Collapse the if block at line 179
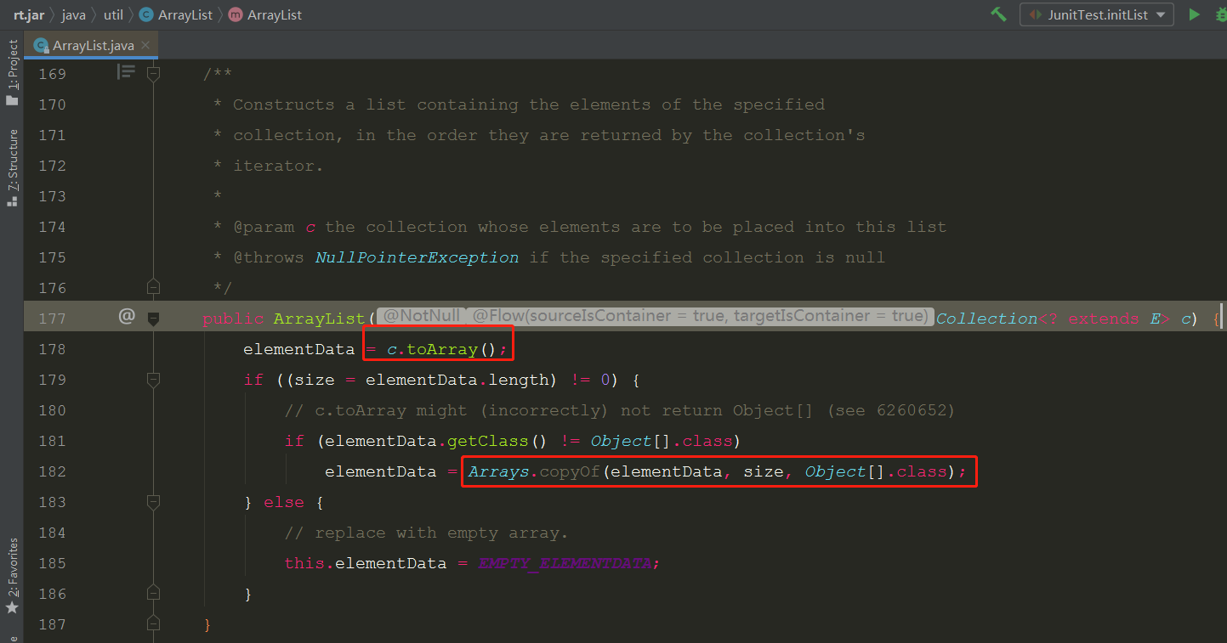1227x643 pixels. tap(153, 380)
